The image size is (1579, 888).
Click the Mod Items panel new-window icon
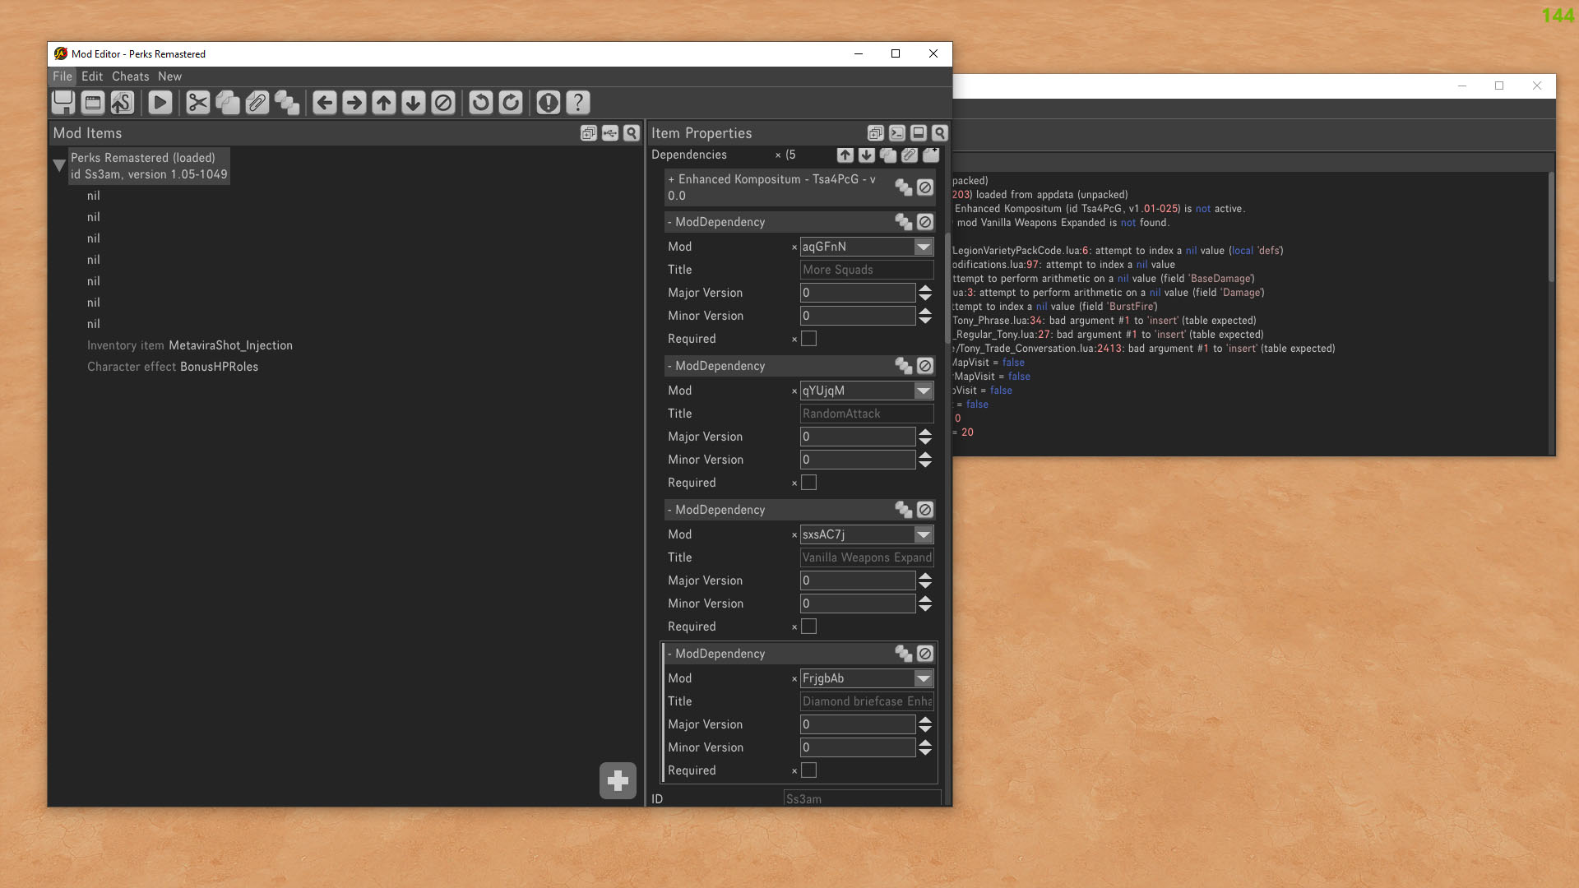(589, 133)
